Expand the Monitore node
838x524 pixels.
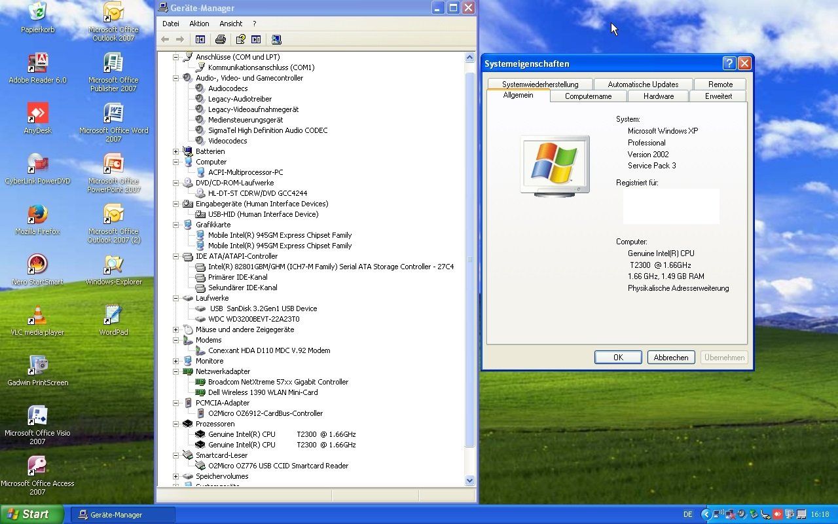[175, 361]
